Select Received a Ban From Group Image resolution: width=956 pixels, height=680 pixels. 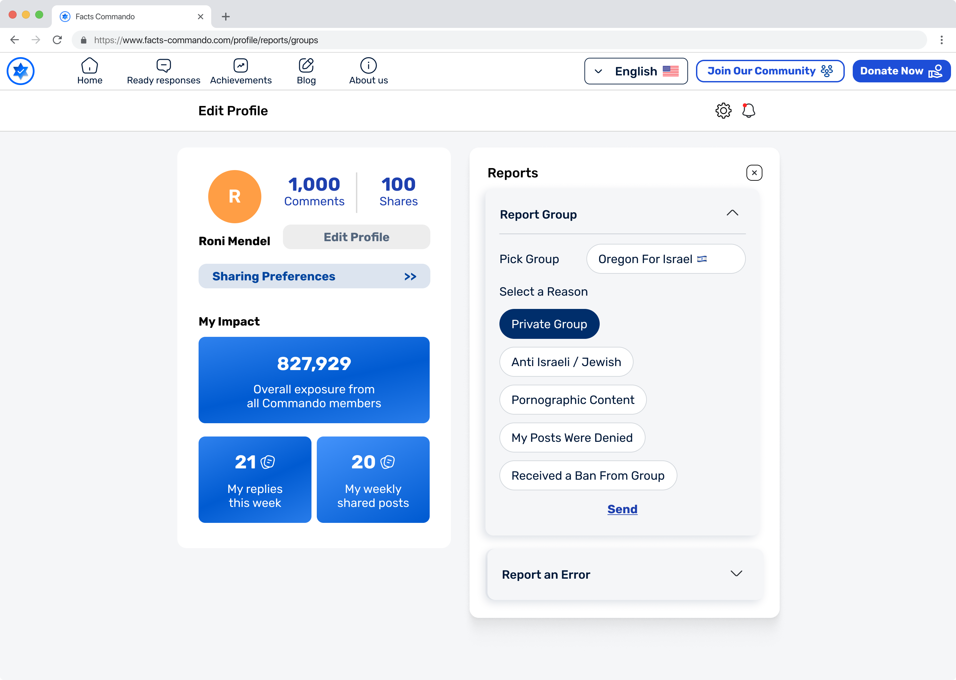[588, 476]
